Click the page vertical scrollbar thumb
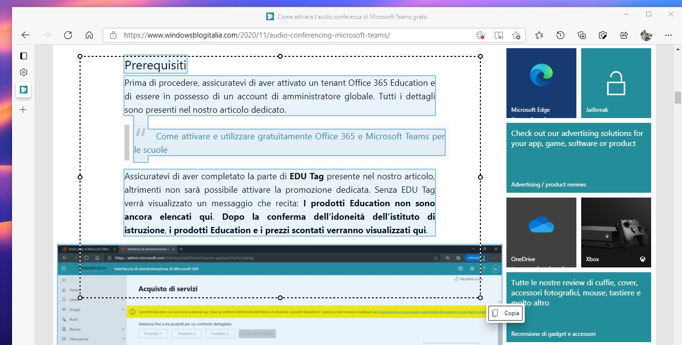The image size is (682, 345). [x=677, y=97]
